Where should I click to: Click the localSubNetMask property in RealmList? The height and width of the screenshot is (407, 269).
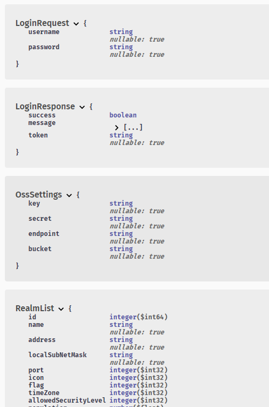coord(58,355)
